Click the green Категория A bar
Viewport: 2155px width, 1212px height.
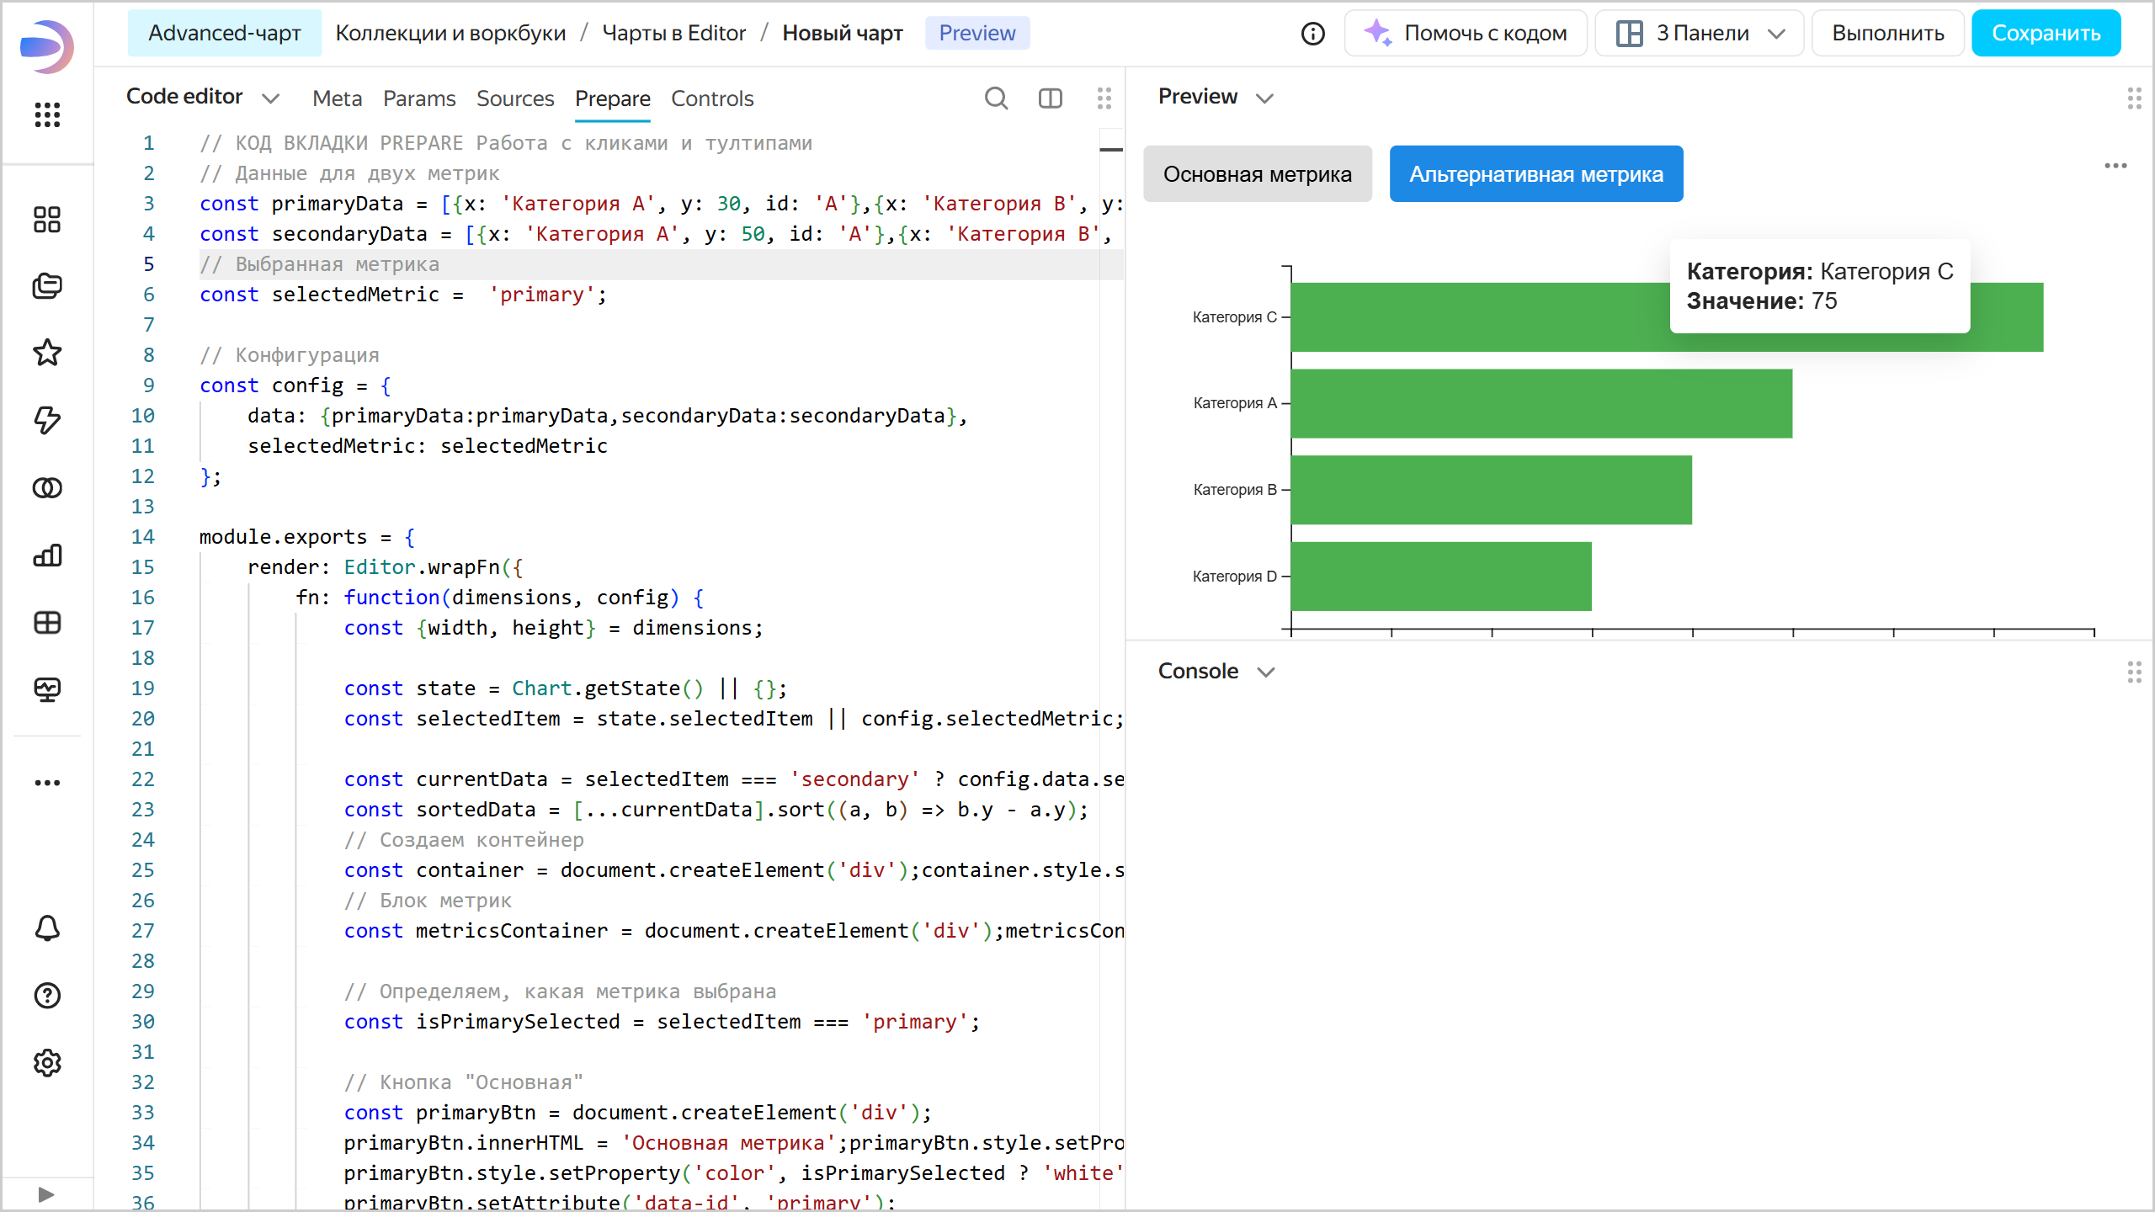(x=1540, y=403)
